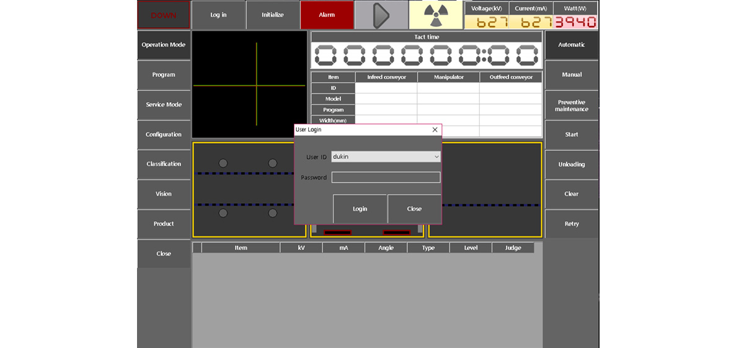
Task: Open the Service Mode menu
Action: click(x=164, y=105)
